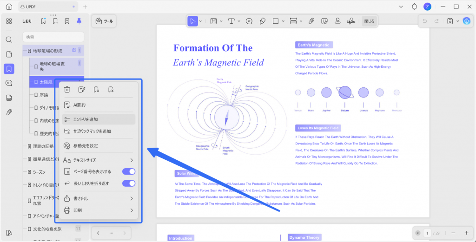Open the page panel icon in left sidebar

[x=9, y=54]
